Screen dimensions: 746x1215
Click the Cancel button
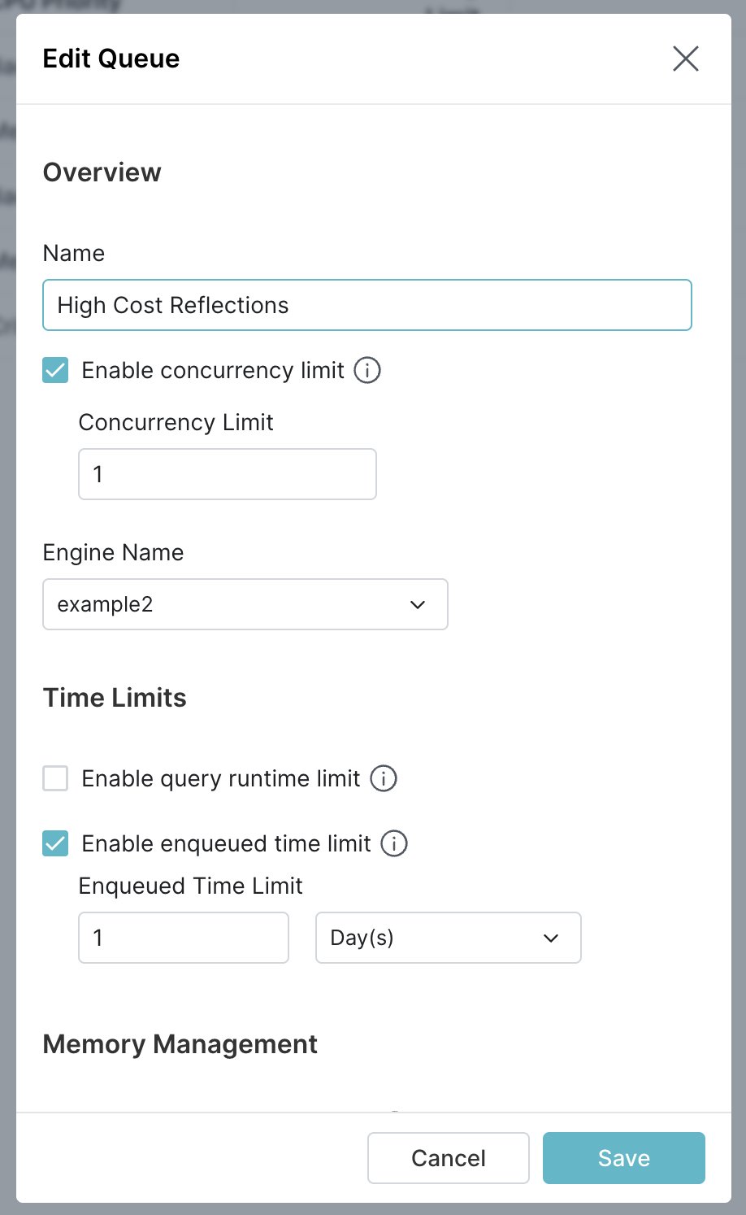pos(449,1158)
